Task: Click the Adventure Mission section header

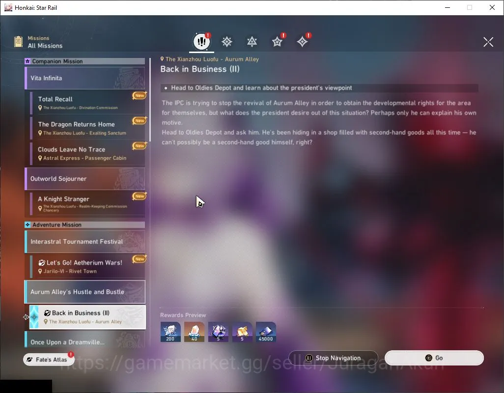Action: [85, 225]
